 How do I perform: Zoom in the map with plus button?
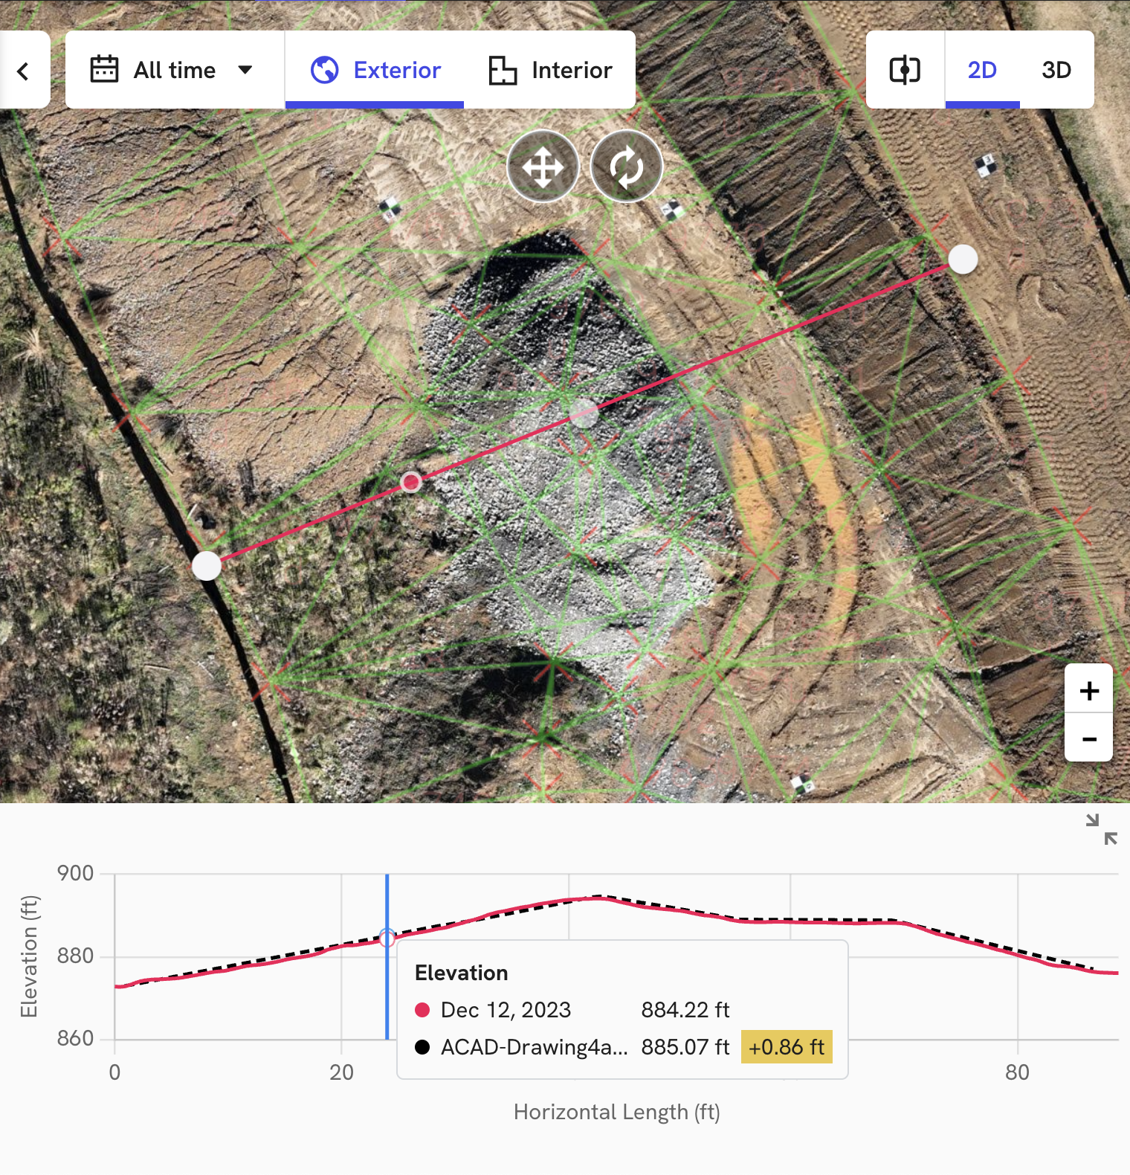(1089, 690)
